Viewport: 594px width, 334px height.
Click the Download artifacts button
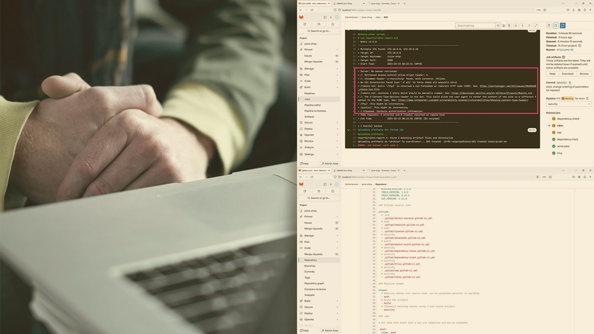click(x=568, y=74)
